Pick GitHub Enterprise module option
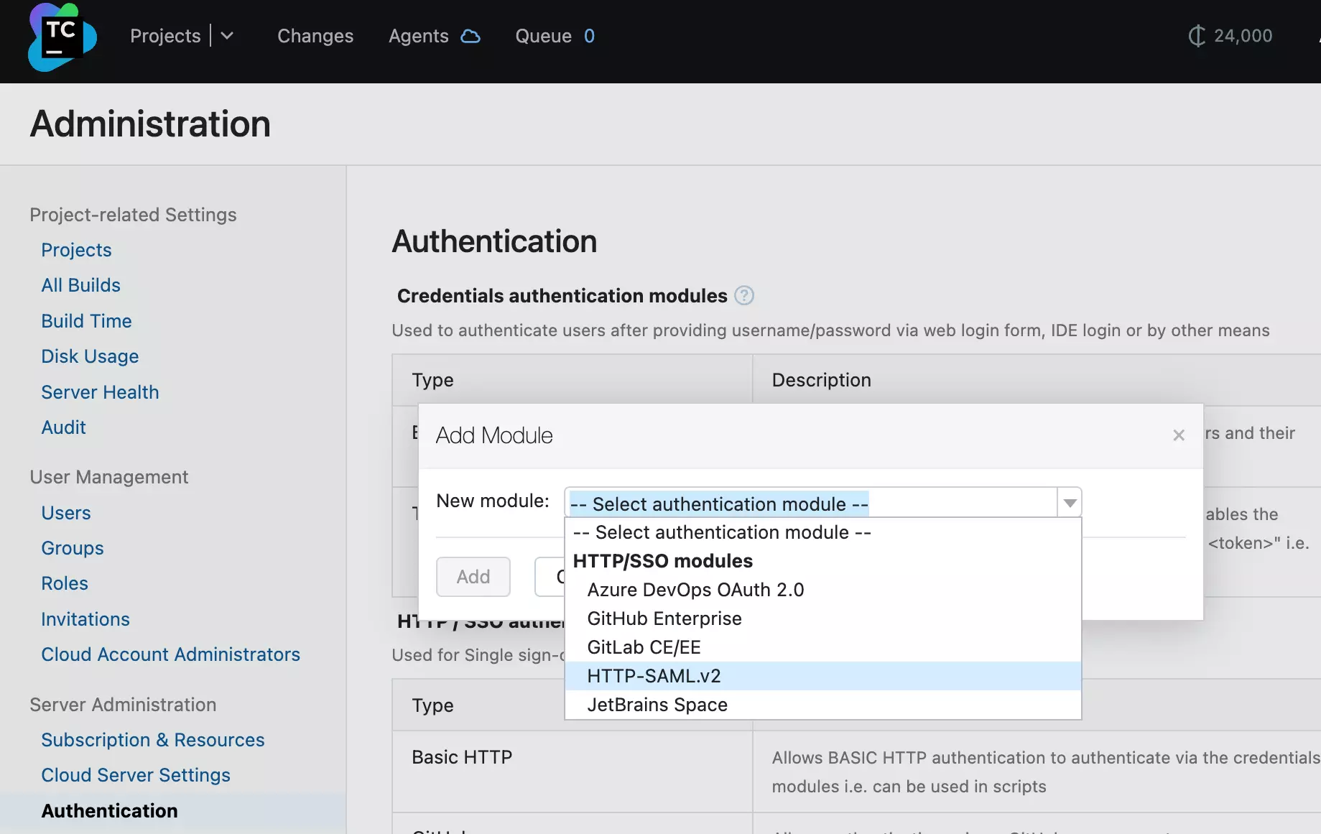The width and height of the screenshot is (1321, 834). coord(664,618)
